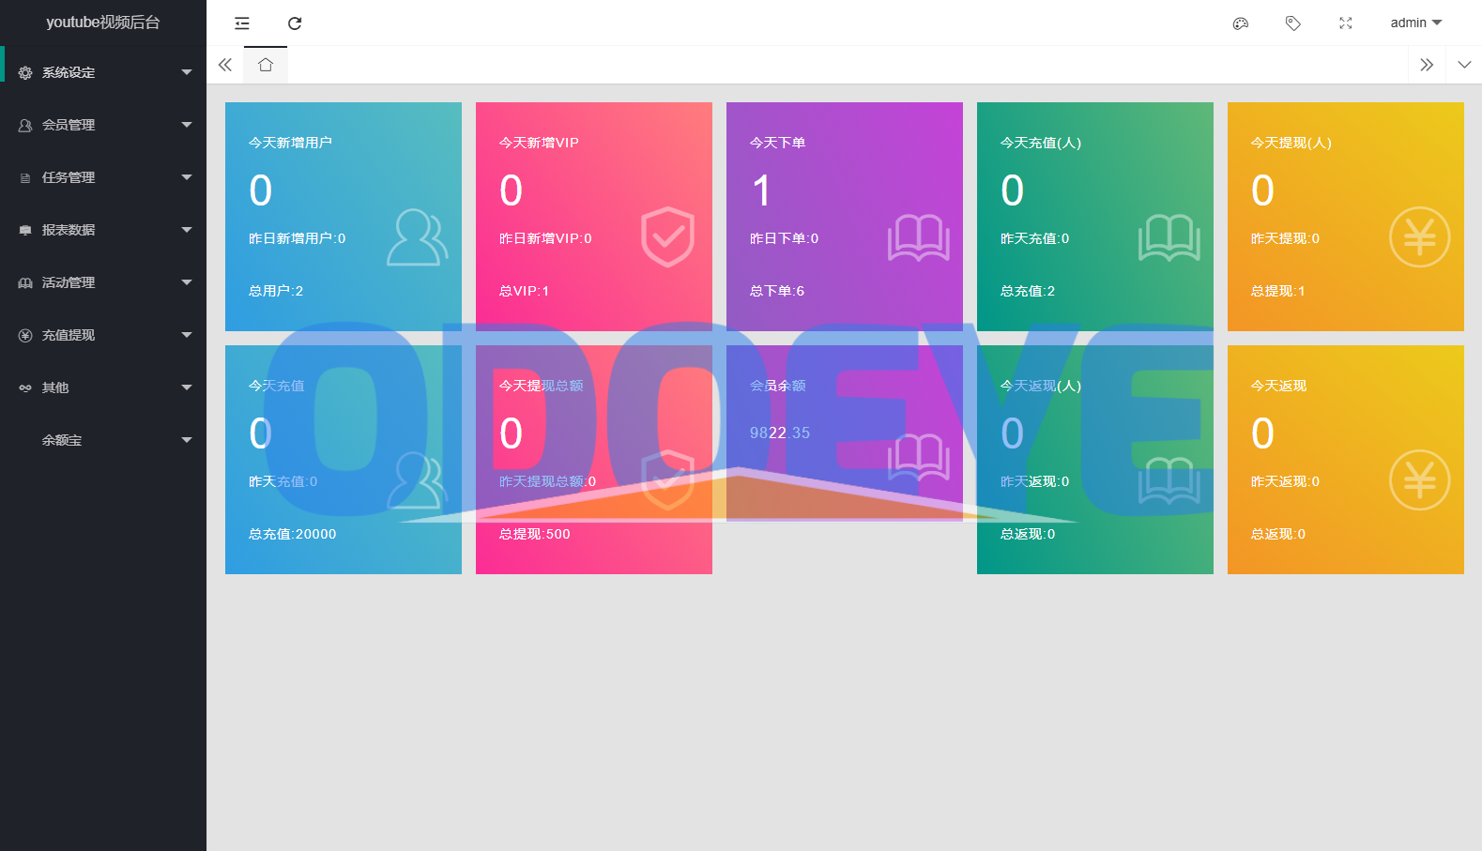The width and height of the screenshot is (1482, 851).
Task: Click the youtube视频后台 title
Action: 103,23
